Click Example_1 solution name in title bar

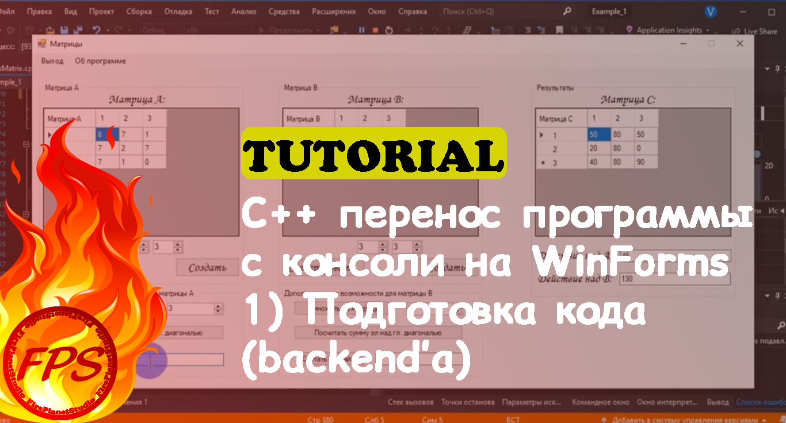(x=609, y=11)
